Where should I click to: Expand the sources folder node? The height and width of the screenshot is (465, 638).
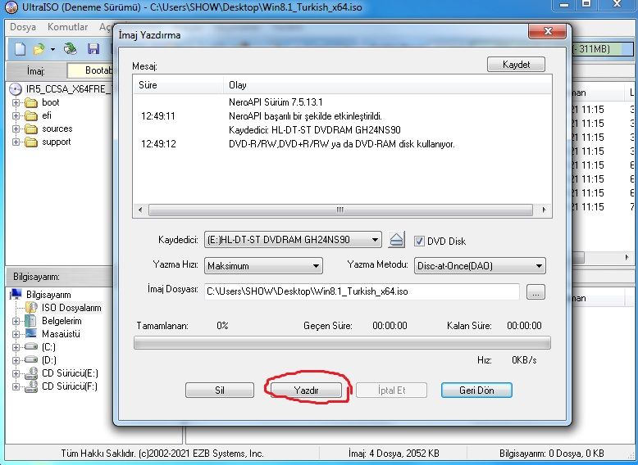pos(16,129)
